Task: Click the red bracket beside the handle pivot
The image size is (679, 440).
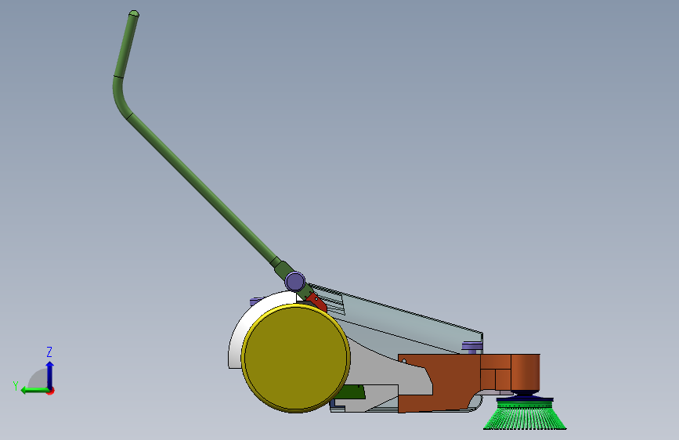Action: 317,302
